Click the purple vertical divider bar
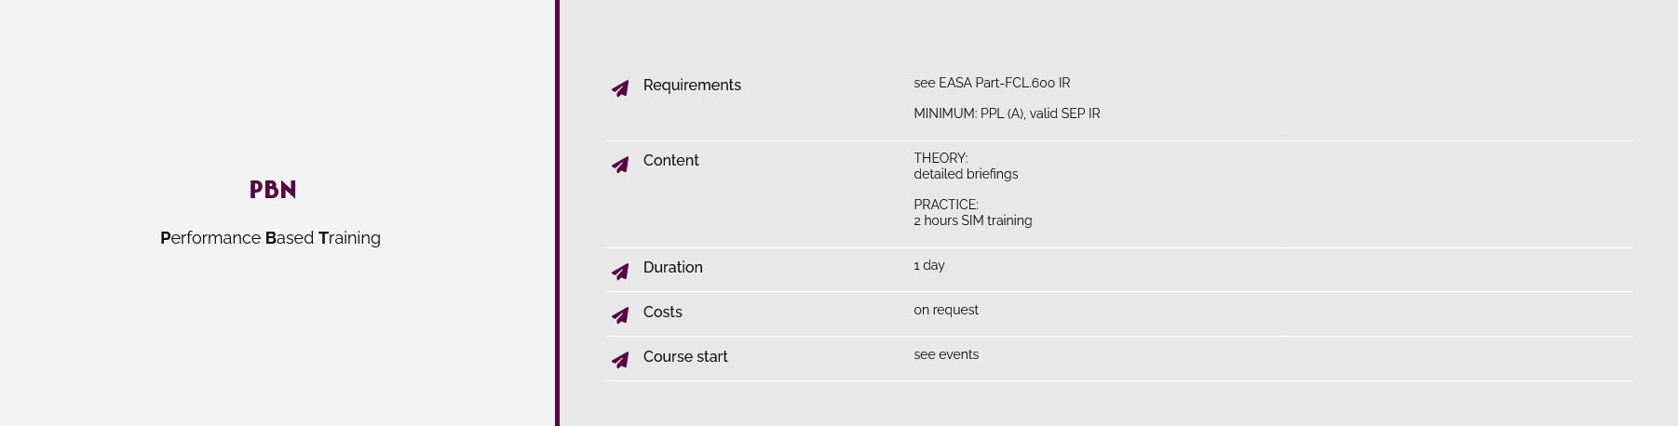 557,213
